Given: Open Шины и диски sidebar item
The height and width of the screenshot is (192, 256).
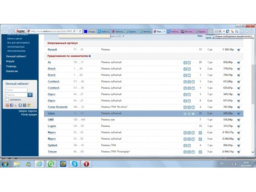Looking at the screenshot, I should point(15,38).
